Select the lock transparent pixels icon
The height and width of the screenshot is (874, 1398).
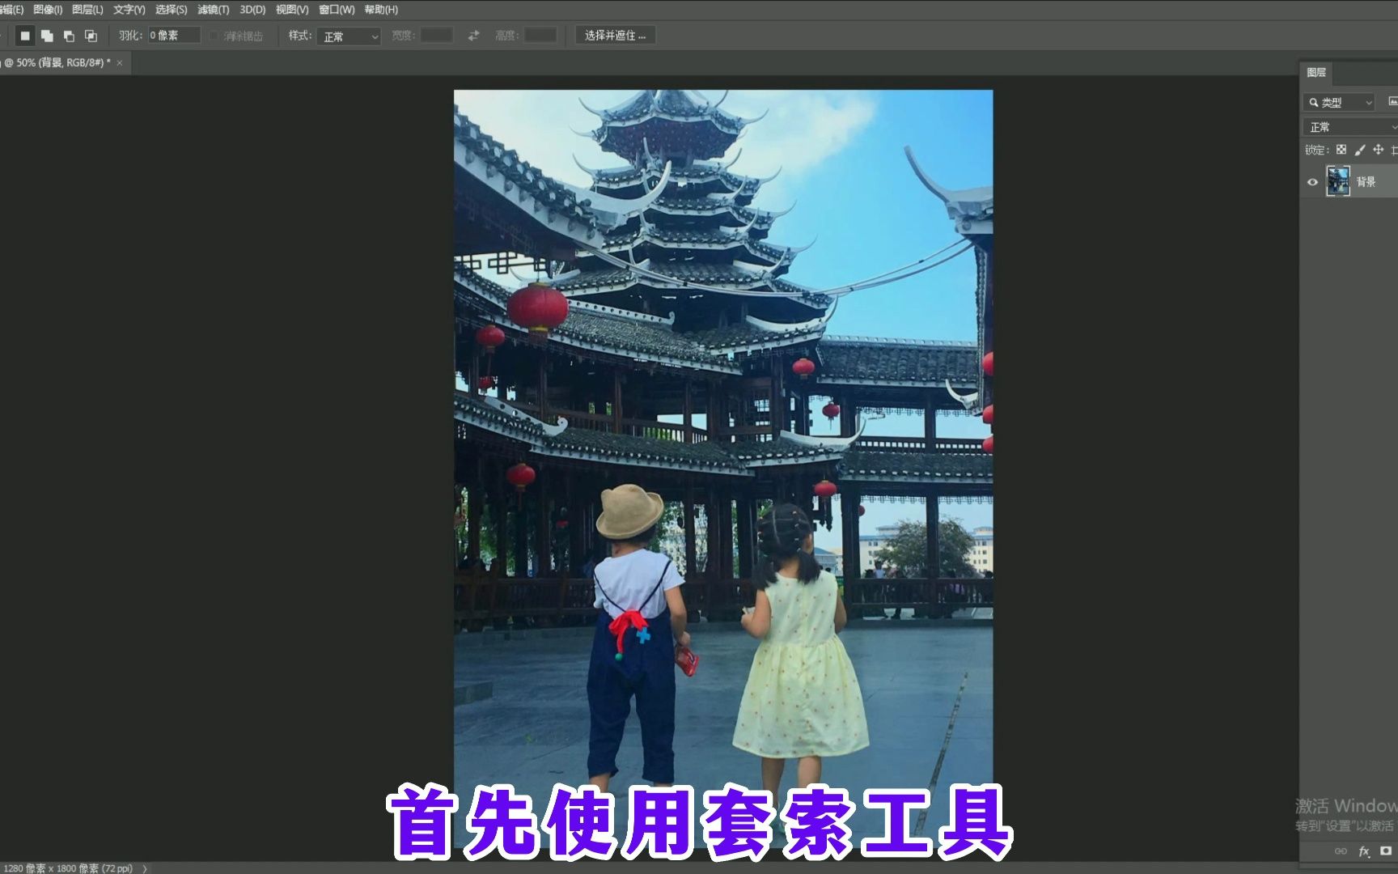point(1341,150)
